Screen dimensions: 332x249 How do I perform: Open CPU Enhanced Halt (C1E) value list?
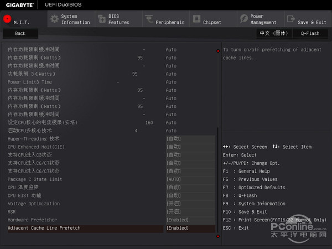pos(190,147)
